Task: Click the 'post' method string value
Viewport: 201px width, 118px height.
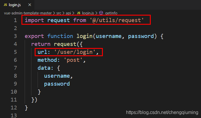Action: coord(73,60)
